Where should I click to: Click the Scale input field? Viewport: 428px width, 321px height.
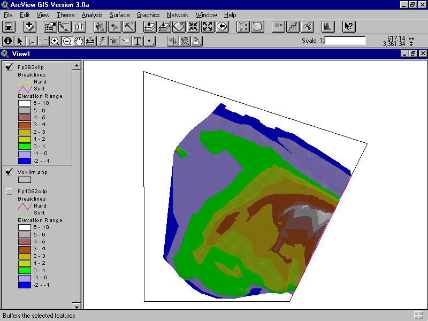(345, 41)
